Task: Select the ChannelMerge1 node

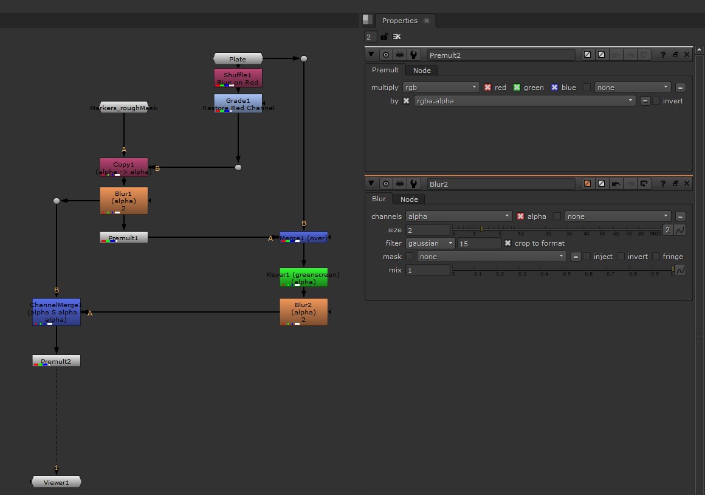Action: [56, 312]
